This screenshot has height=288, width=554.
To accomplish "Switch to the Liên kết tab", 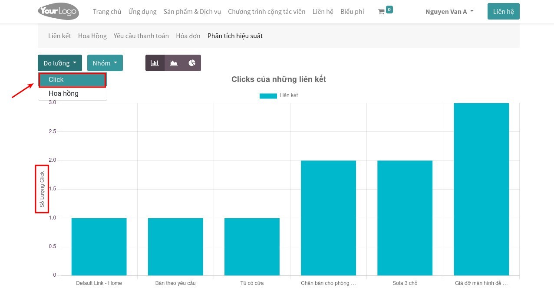I will [59, 36].
